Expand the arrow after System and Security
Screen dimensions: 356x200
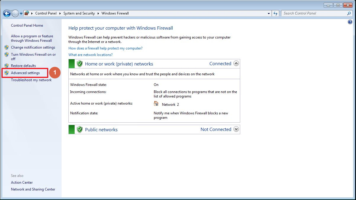click(98, 13)
